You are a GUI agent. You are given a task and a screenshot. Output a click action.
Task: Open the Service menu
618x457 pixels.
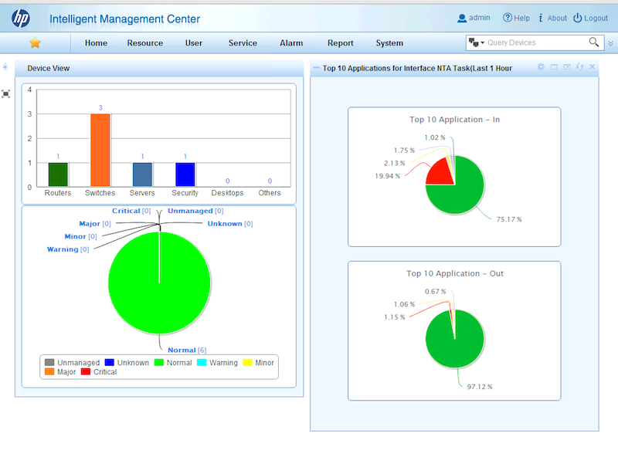click(243, 43)
